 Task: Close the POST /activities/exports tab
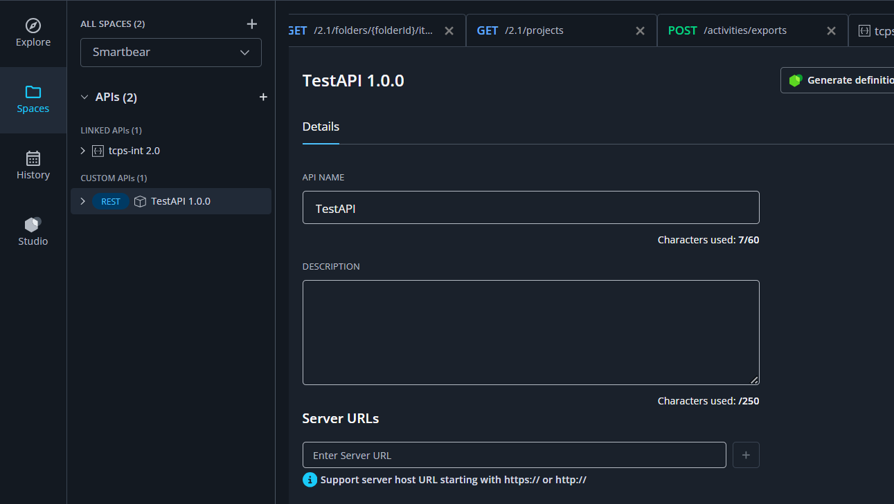click(x=831, y=31)
